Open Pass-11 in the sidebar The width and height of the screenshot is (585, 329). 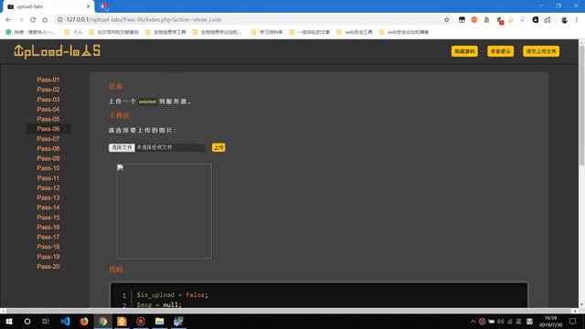(x=48, y=178)
